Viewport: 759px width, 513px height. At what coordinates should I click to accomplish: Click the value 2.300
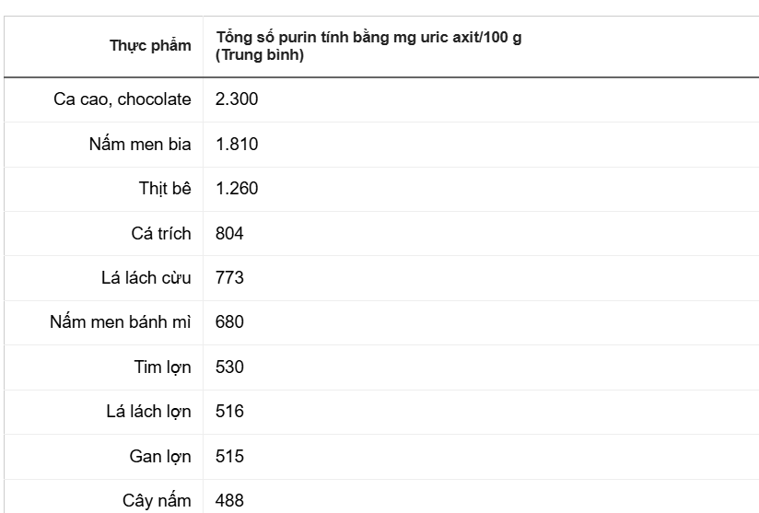pyautogui.click(x=237, y=99)
